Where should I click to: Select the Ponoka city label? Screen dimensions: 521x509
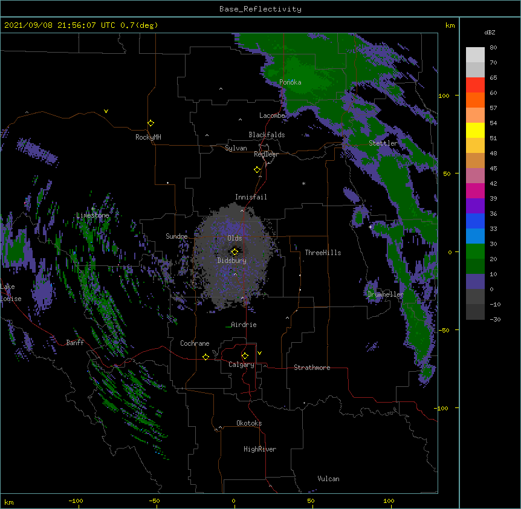[x=290, y=82]
